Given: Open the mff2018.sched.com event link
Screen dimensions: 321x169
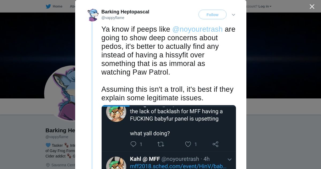Looking at the screenshot, I should (178, 166).
